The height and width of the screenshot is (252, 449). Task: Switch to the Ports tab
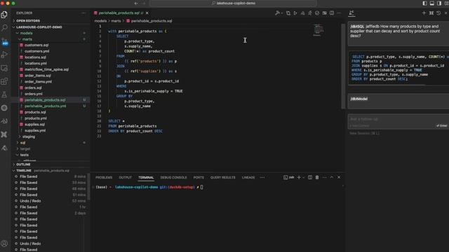click(199, 177)
